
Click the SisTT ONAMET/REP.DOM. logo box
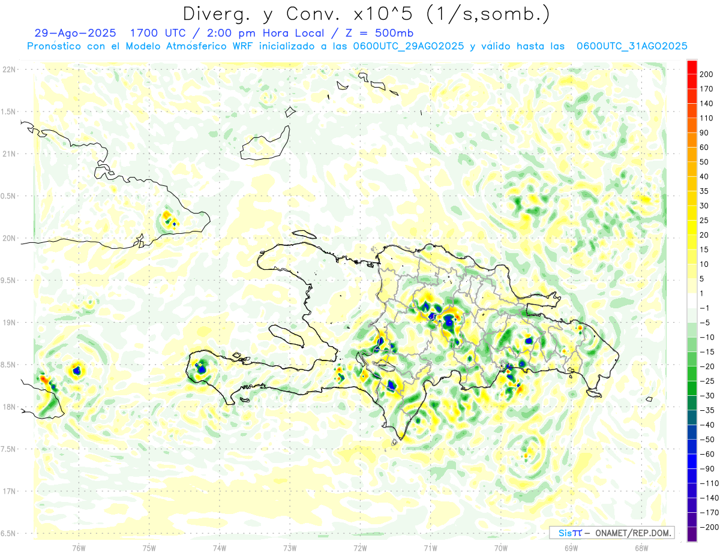pos(611,533)
